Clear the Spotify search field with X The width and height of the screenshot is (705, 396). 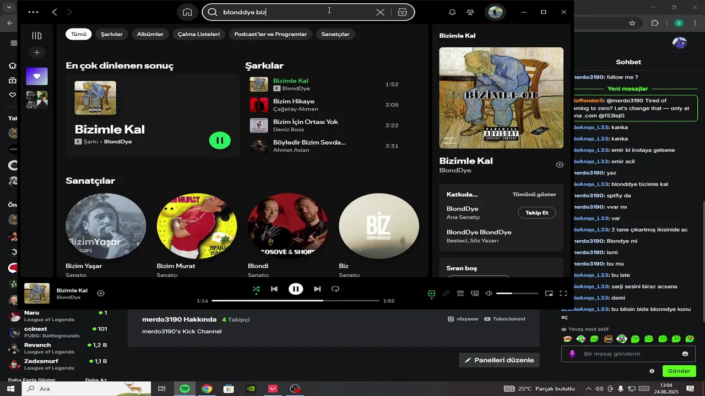pyautogui.click(x=380, y=12)
